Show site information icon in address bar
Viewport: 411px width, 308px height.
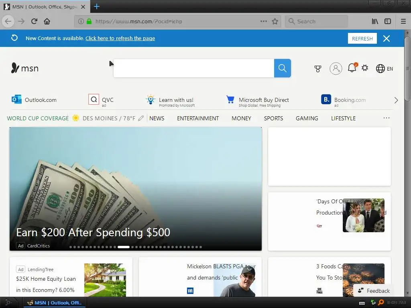(x=81, y=21)
